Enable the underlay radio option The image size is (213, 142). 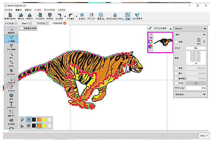[176, 83]
